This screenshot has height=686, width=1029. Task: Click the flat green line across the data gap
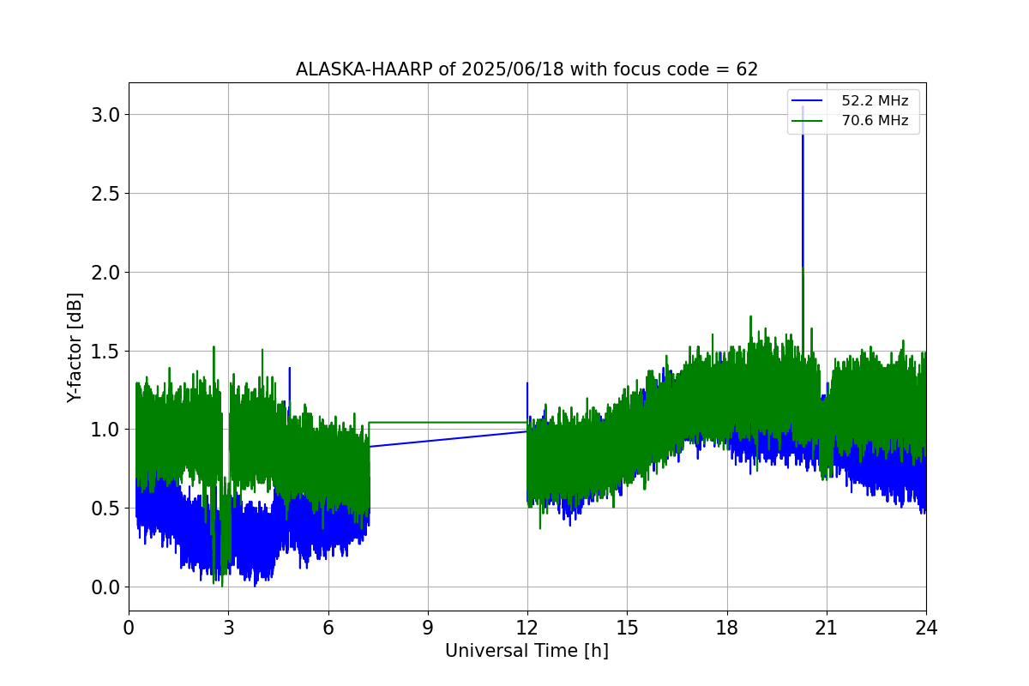click(x=448, y=422)
